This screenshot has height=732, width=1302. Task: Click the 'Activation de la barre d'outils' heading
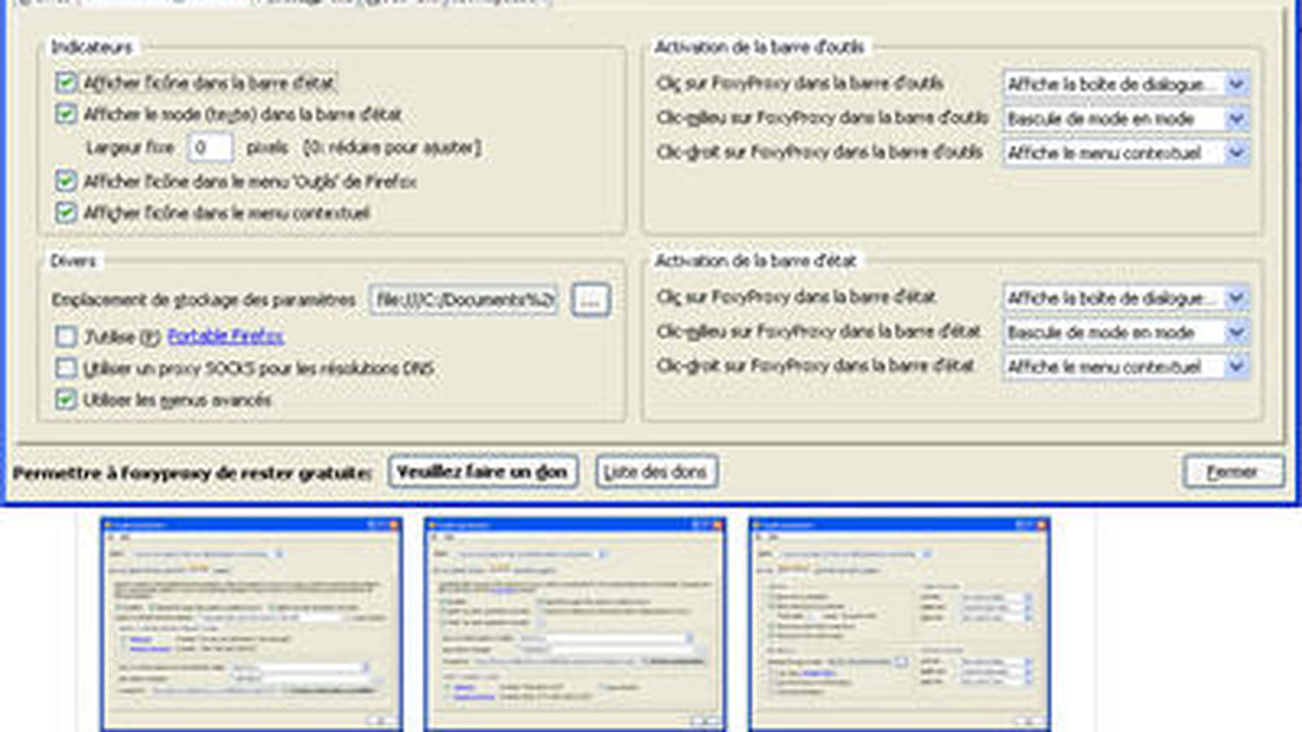pyautogui.click(x=759, y=47)
